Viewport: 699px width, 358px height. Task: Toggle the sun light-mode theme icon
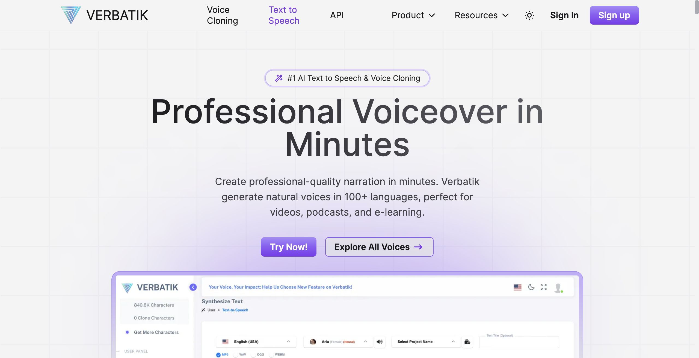[529, 15]
